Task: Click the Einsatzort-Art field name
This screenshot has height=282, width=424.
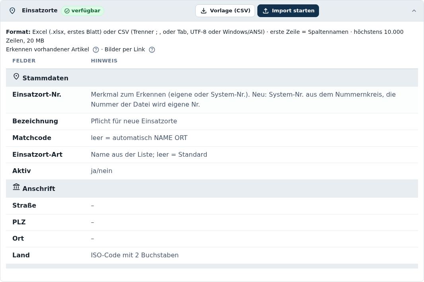Action: (x=37, y=155)
